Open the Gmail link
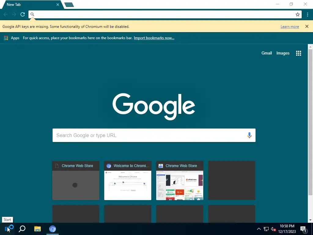Image resolution: width=313 pixels, height=235 pixels. [267, 53]
